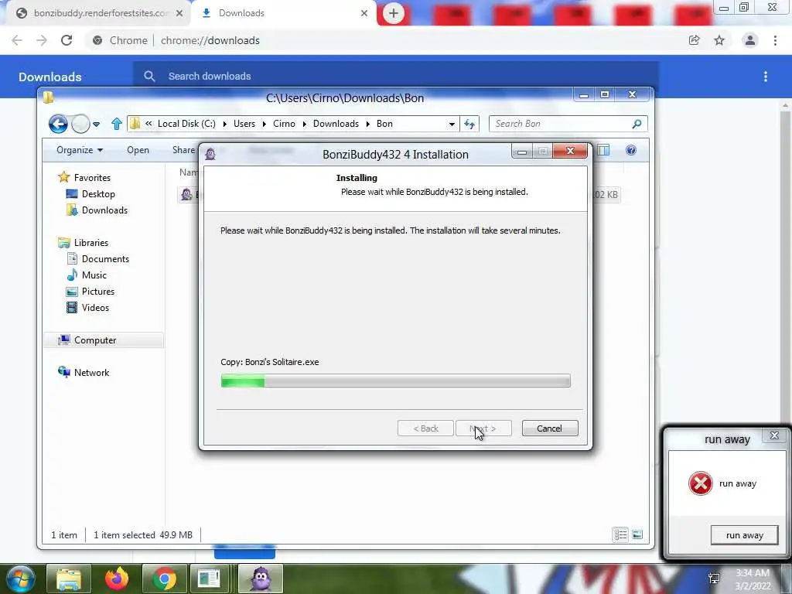Click the installer progress bar
The width and height of the screenshot is (792, 594).
click(395, 381)
